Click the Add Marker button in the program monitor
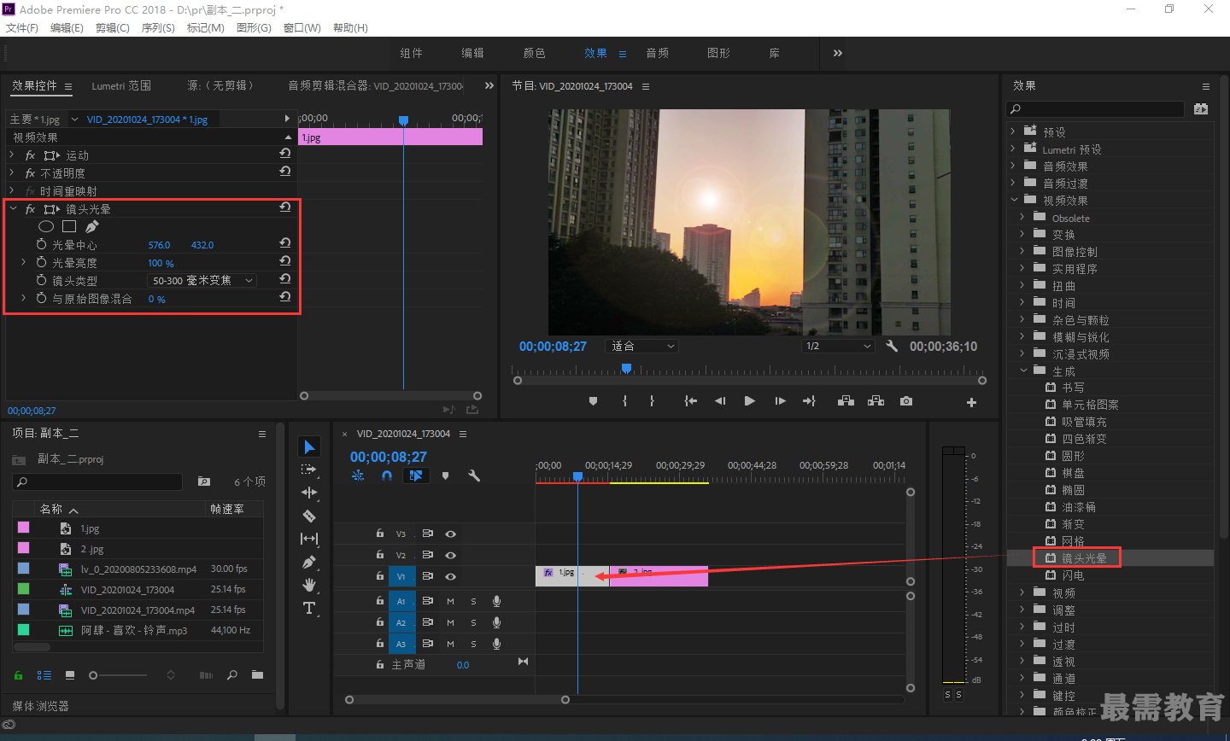The width and height of the screenshot is (1230, 741). coord(593,401)
